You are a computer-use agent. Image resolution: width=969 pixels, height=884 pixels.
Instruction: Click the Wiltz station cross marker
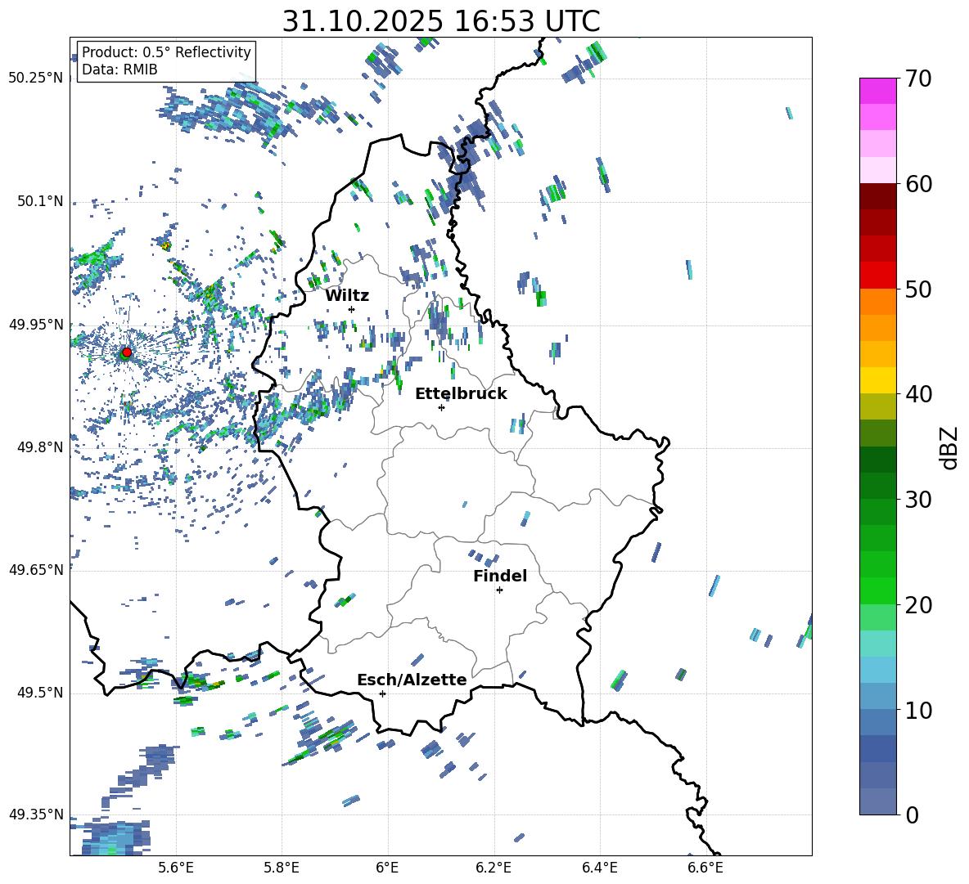coord(351,309)
